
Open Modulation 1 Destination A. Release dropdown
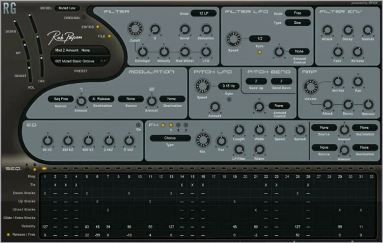click(101, 99)
